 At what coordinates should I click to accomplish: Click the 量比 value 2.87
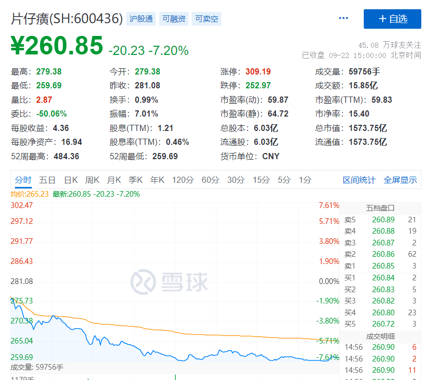pos(44,100)
